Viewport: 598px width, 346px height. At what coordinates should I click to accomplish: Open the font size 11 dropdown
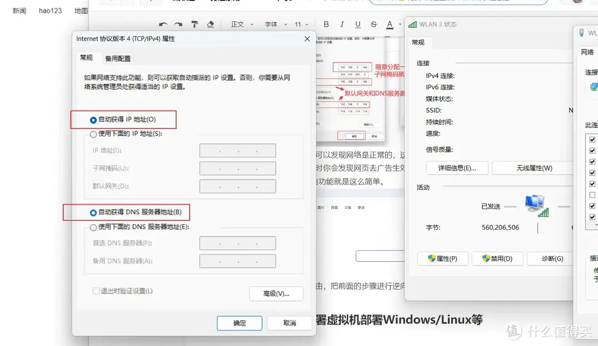coord(301,24)
